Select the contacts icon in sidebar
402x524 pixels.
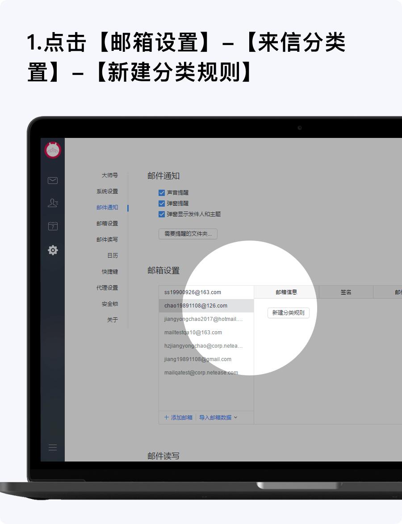[52, 203]
